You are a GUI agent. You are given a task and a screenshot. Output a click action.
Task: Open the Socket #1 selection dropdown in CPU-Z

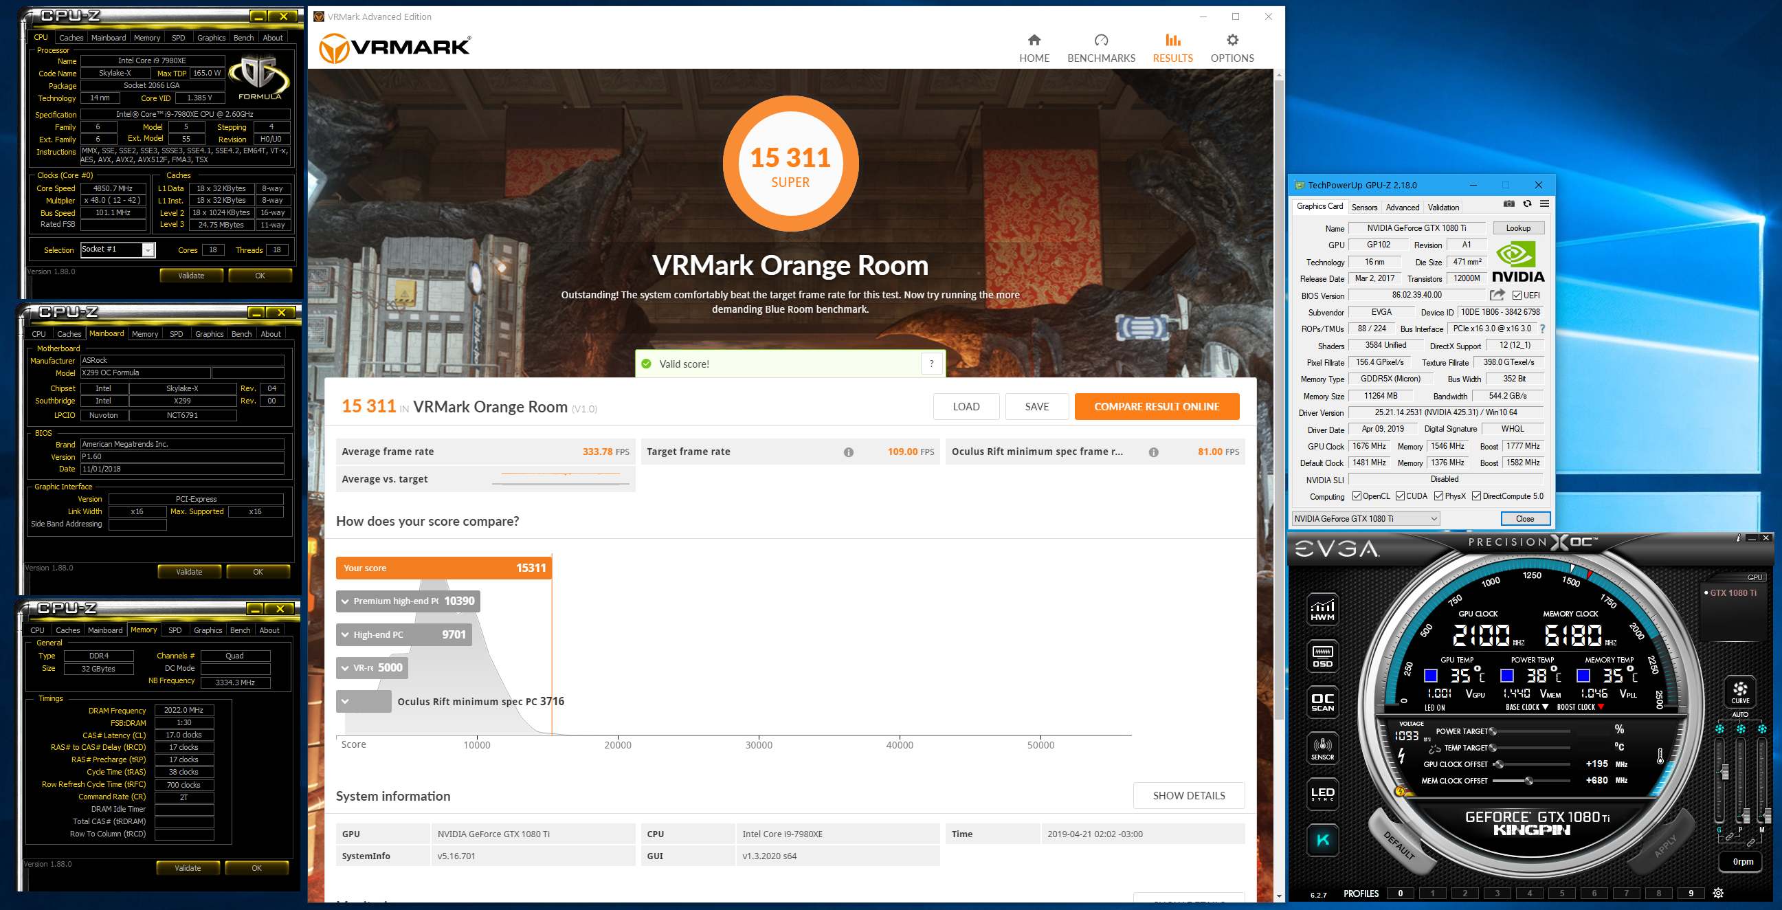[118, 249]
